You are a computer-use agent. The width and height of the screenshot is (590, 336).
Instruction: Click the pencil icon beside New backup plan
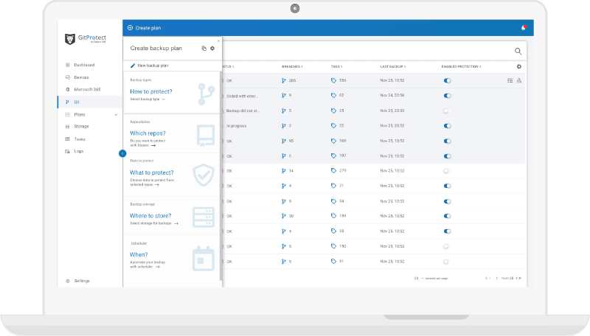click(x=133, y=66)
